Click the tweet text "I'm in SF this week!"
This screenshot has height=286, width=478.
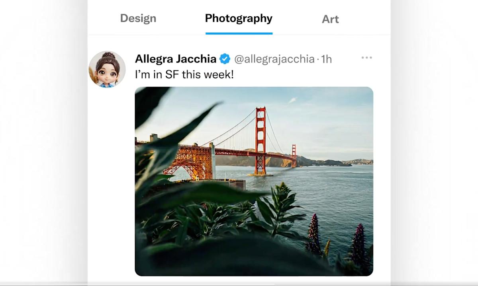[x=184, y=74]
